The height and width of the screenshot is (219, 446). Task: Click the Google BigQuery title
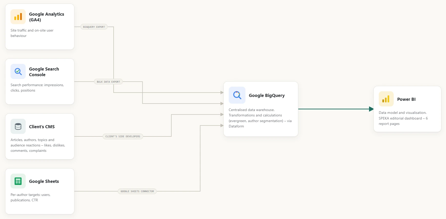pos(267,95)
